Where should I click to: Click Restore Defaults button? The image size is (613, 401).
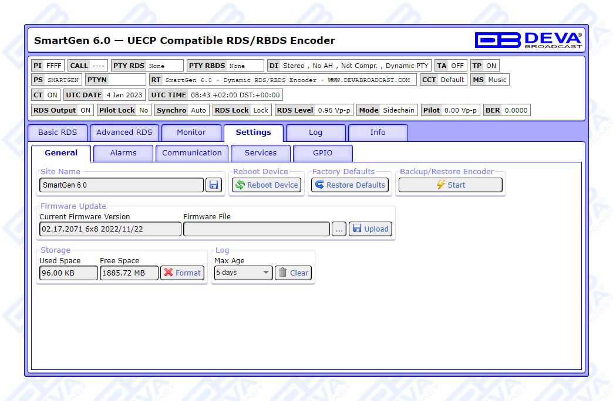coord(350,185)
